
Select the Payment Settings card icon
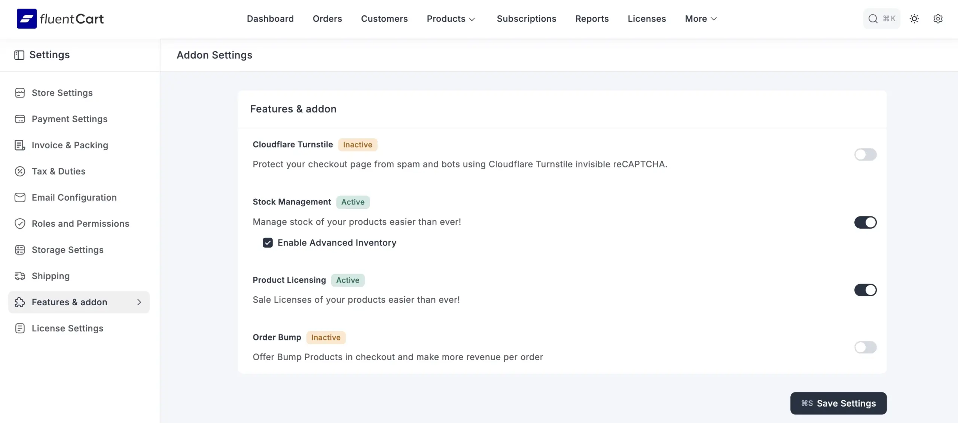click(x=20, y=119)
